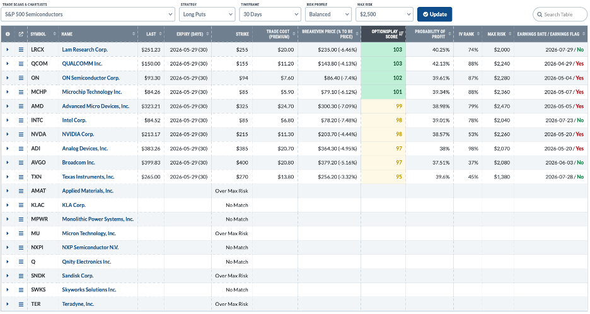Sort table by Symbol column

43,34
